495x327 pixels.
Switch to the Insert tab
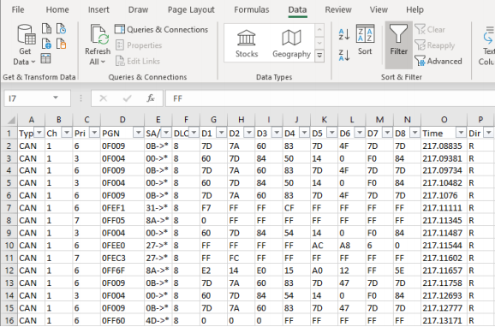(98, 9)
